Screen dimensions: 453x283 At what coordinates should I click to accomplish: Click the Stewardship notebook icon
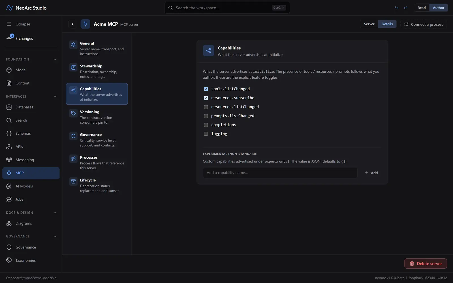pos(73,67)
